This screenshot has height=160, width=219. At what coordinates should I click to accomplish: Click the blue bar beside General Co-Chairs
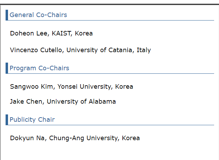(7, 15)
